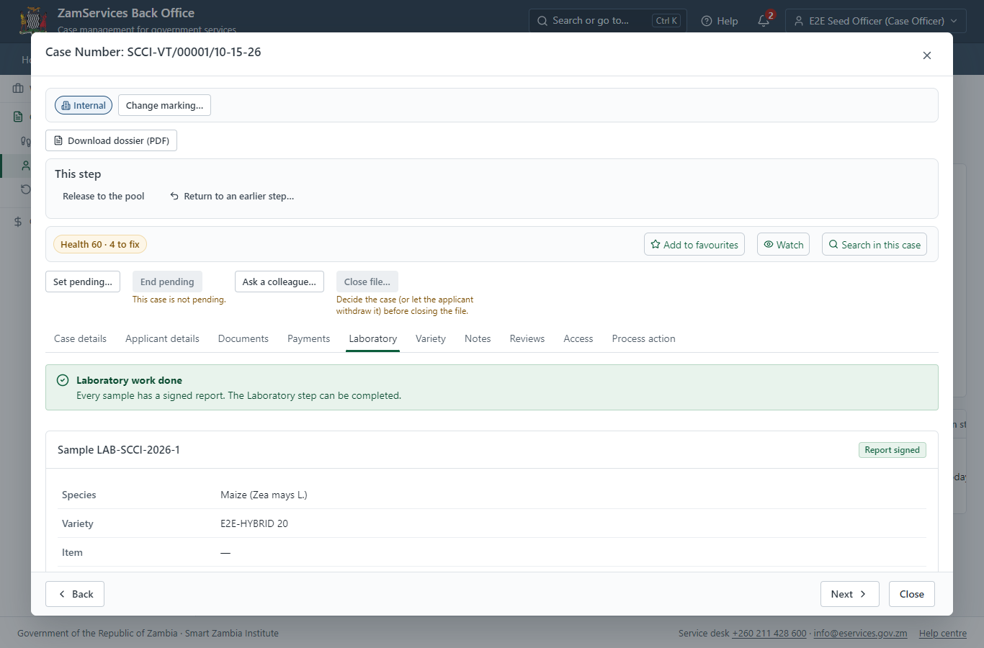Click the Close button in the dialog footer
The image size is (984, 648).
coord(911,594)
